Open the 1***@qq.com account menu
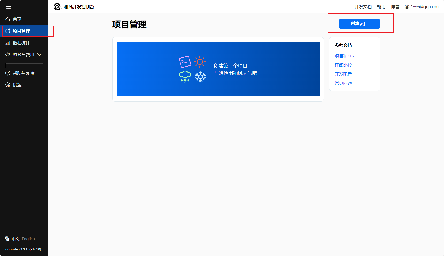 click(424, 7)
